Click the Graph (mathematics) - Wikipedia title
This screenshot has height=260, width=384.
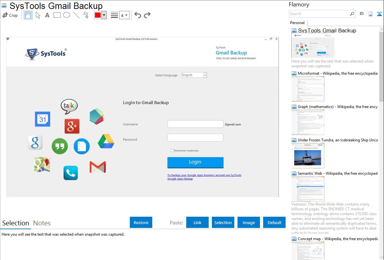pos(338,107)
